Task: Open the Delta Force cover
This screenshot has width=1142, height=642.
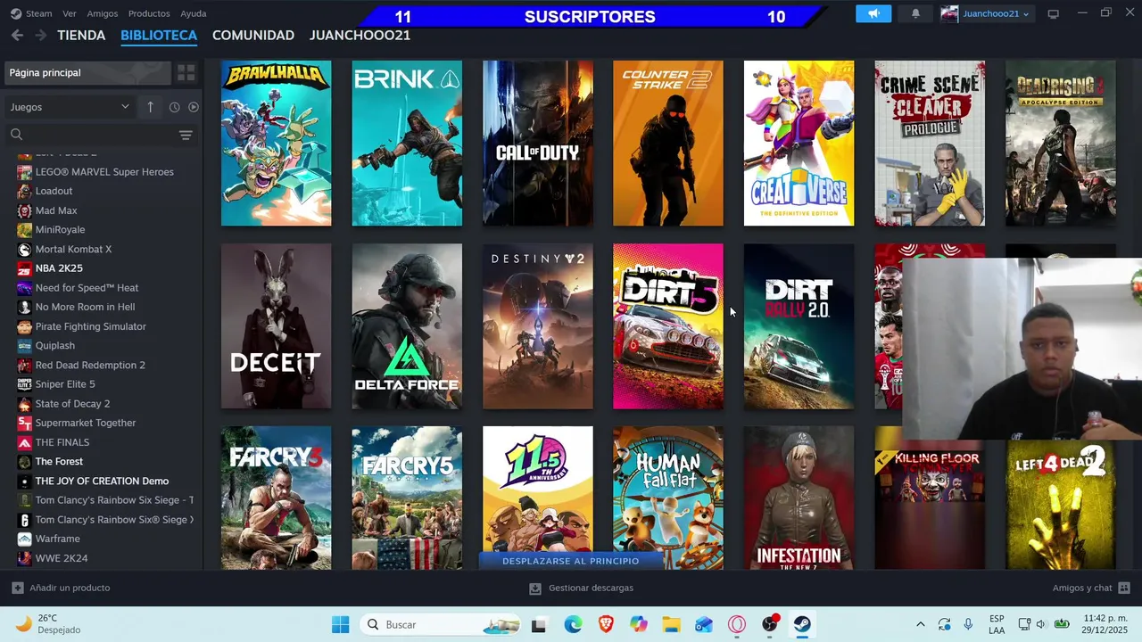Action: pos(407,326)
